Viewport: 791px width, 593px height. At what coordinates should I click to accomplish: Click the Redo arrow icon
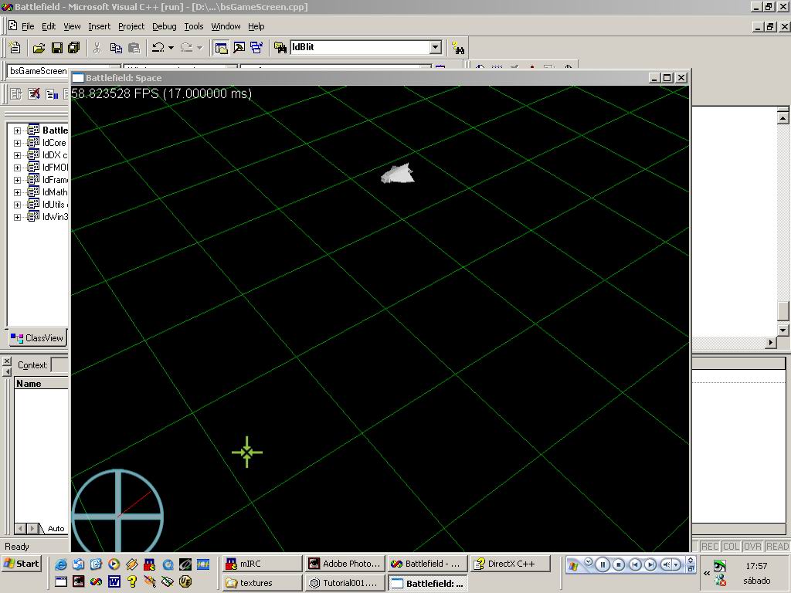pos(186,47)
